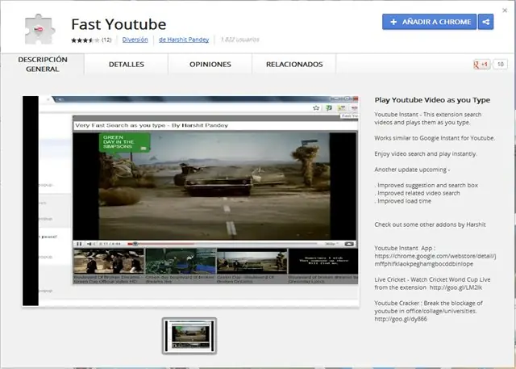The height and width of the screenshot is (369, 516).
Task: Click 'Play Youtube Video as you Type' heading
Action: point(432,100)
